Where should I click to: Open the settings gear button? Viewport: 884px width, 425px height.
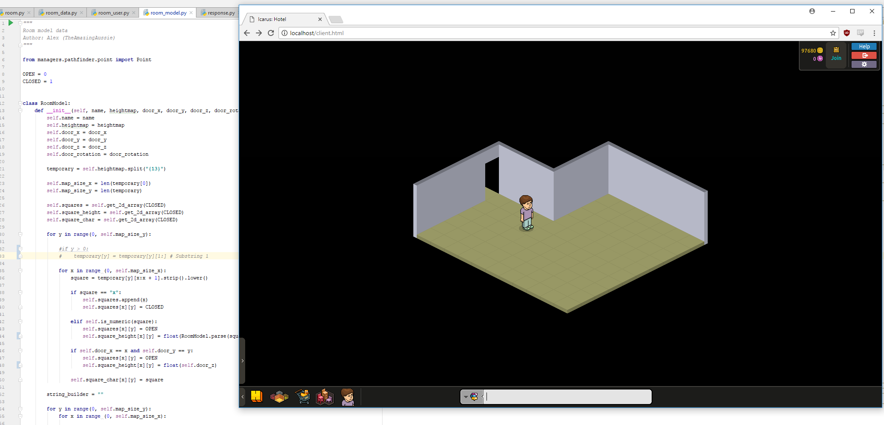coord(864,64)
